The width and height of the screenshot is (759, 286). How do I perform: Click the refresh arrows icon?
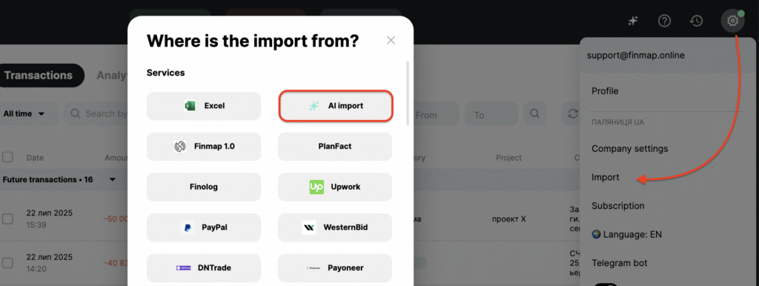573,113
